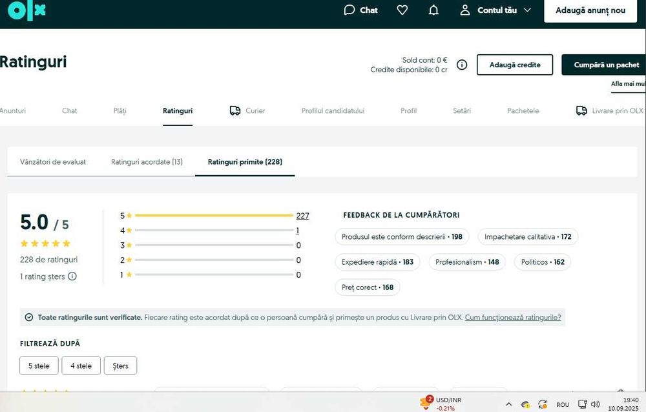The height and width of the screenshot is (412, 646).
Task: Filter ratings by Șters
Action: click(120, 366)
